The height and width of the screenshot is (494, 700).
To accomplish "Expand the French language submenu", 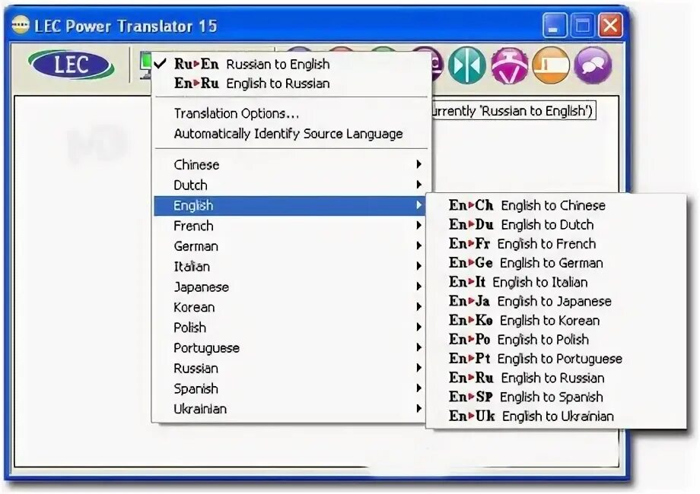I will click(291, 226).
